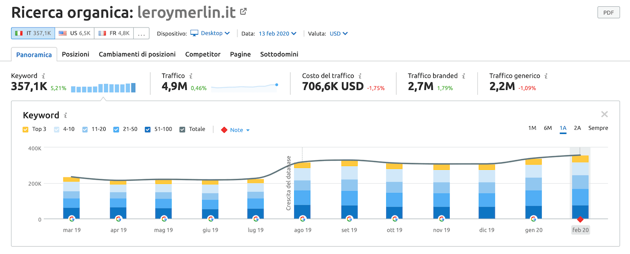
Task: Open the Note dropdown in chart legend
Action: (236, 130)
